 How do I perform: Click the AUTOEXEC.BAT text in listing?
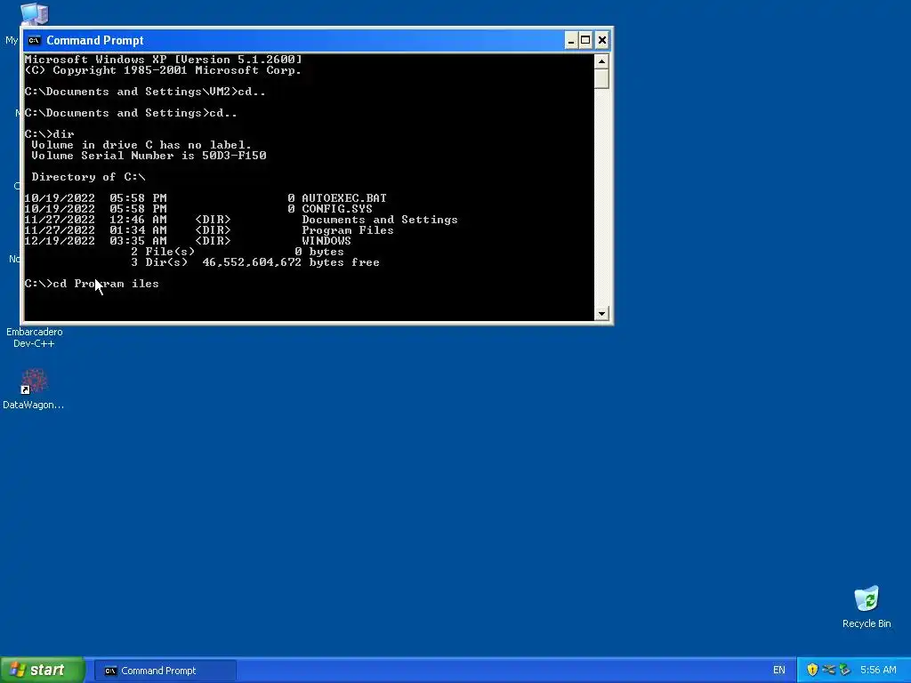[344, 198]
